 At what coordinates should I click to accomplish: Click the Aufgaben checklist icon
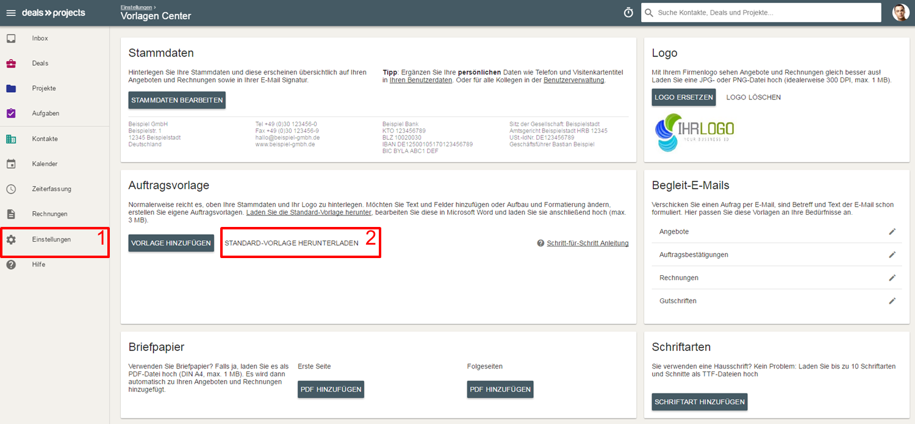pyautogui.click(x=11, y=113)
